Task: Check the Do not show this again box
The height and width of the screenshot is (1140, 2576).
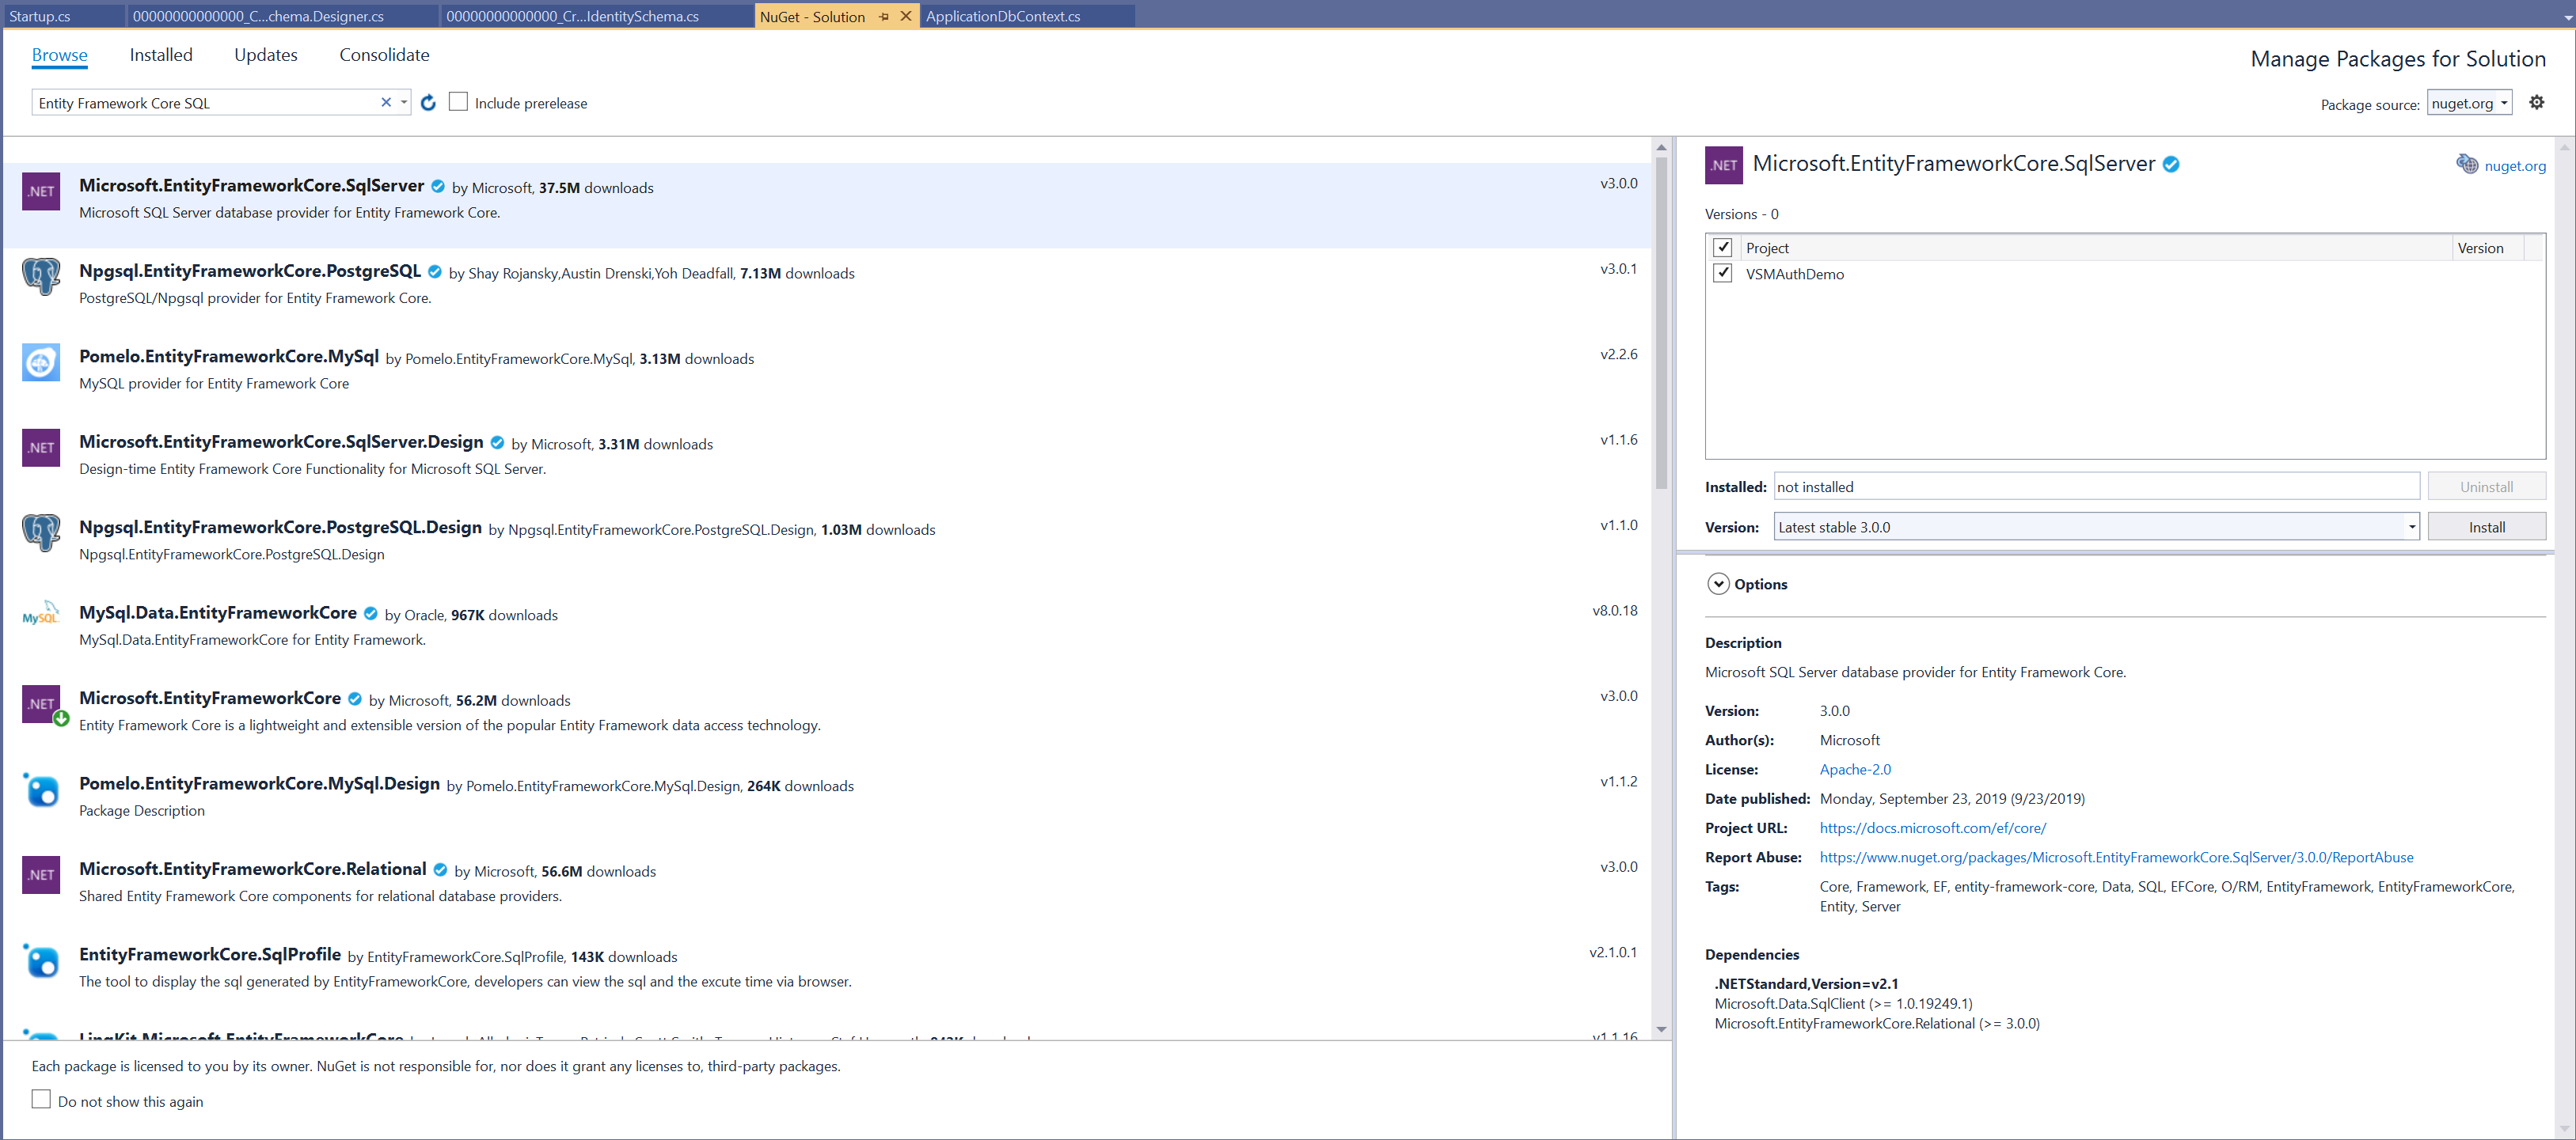Action: click(41, 1099)
